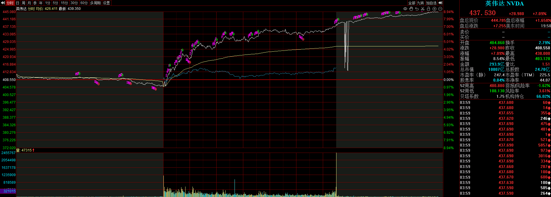Switch to the 分时 intraday tab
Image resolution: width=551 pixels, height=197 pixels.
[x=10, y=3]
